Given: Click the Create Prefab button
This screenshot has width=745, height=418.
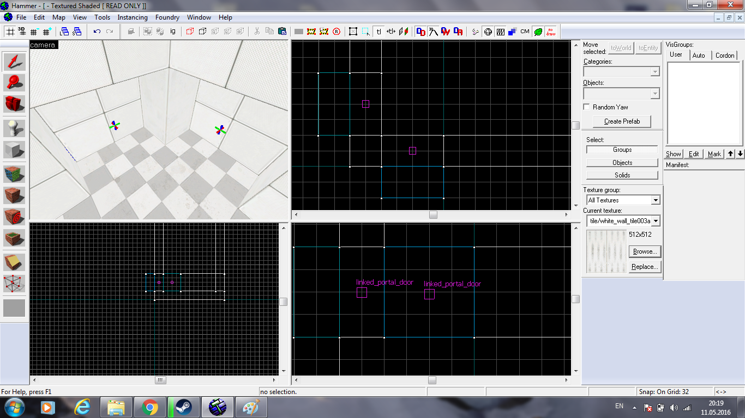Looking at the screenshot, I should tap(622, 121).
